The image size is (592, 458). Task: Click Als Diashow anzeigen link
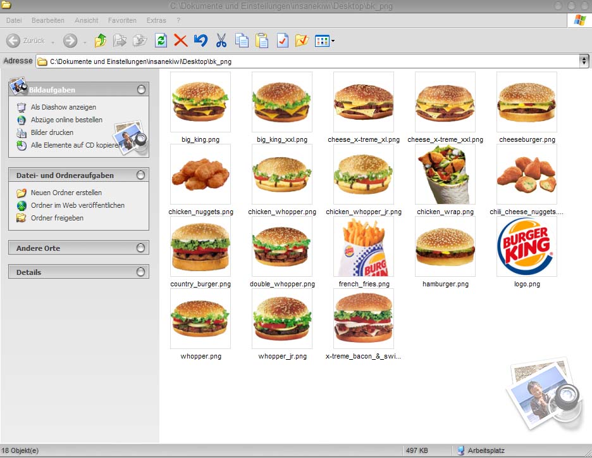63,107
